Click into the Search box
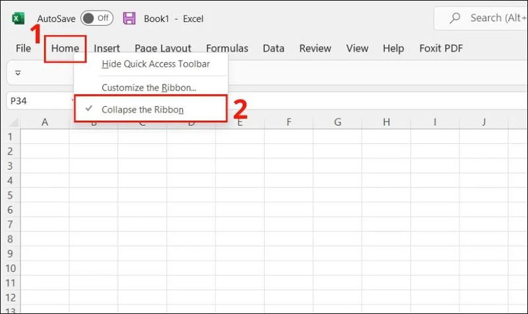This screenshot has width=528, height=314. point(482,18)
